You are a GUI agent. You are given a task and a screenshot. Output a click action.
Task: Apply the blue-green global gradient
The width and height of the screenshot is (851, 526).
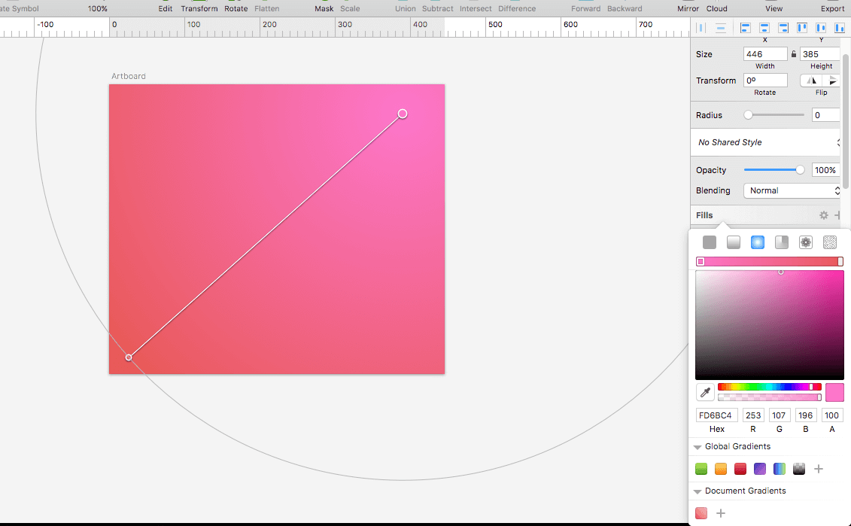pyautogui.click(x=780, y=469)
